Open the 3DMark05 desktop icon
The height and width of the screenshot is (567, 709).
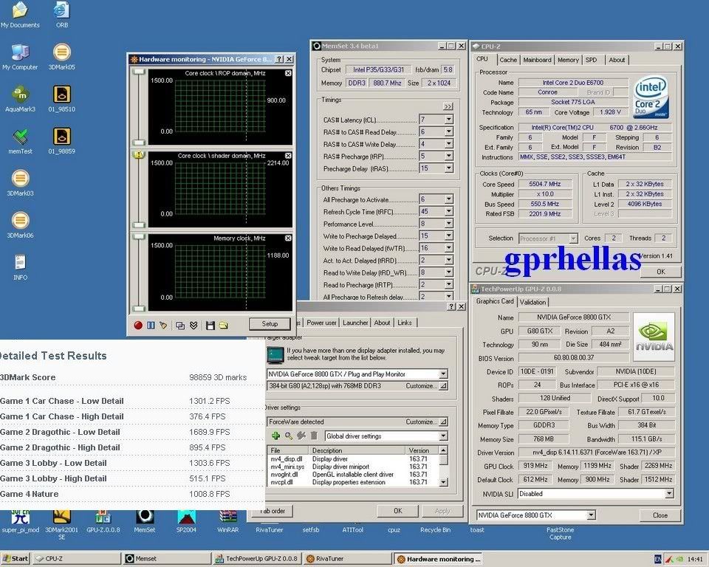62,57
